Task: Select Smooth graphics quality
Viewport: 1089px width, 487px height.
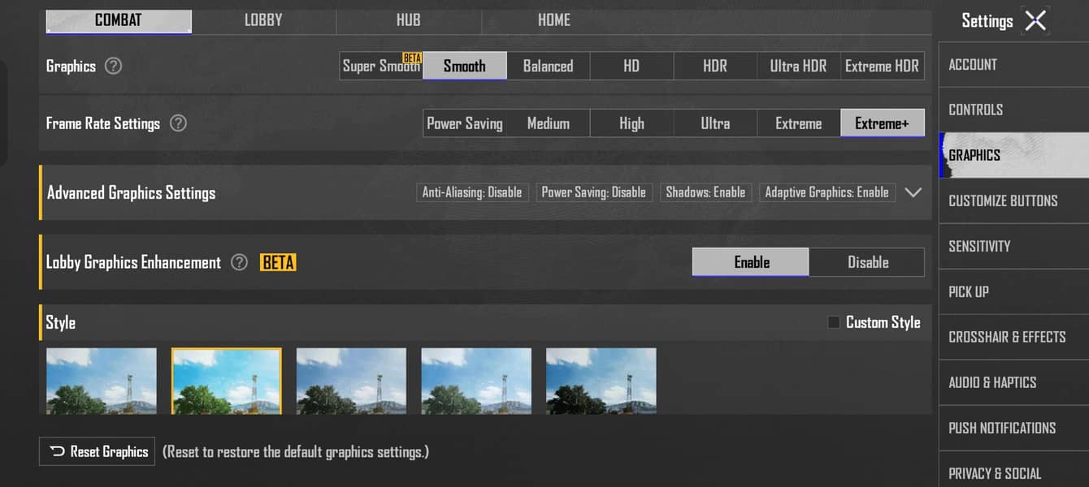Action: 465,66
